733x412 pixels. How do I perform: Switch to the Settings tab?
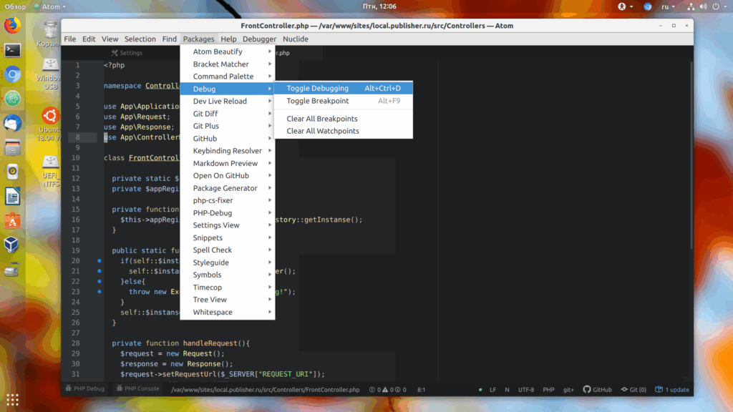point(127,53)
